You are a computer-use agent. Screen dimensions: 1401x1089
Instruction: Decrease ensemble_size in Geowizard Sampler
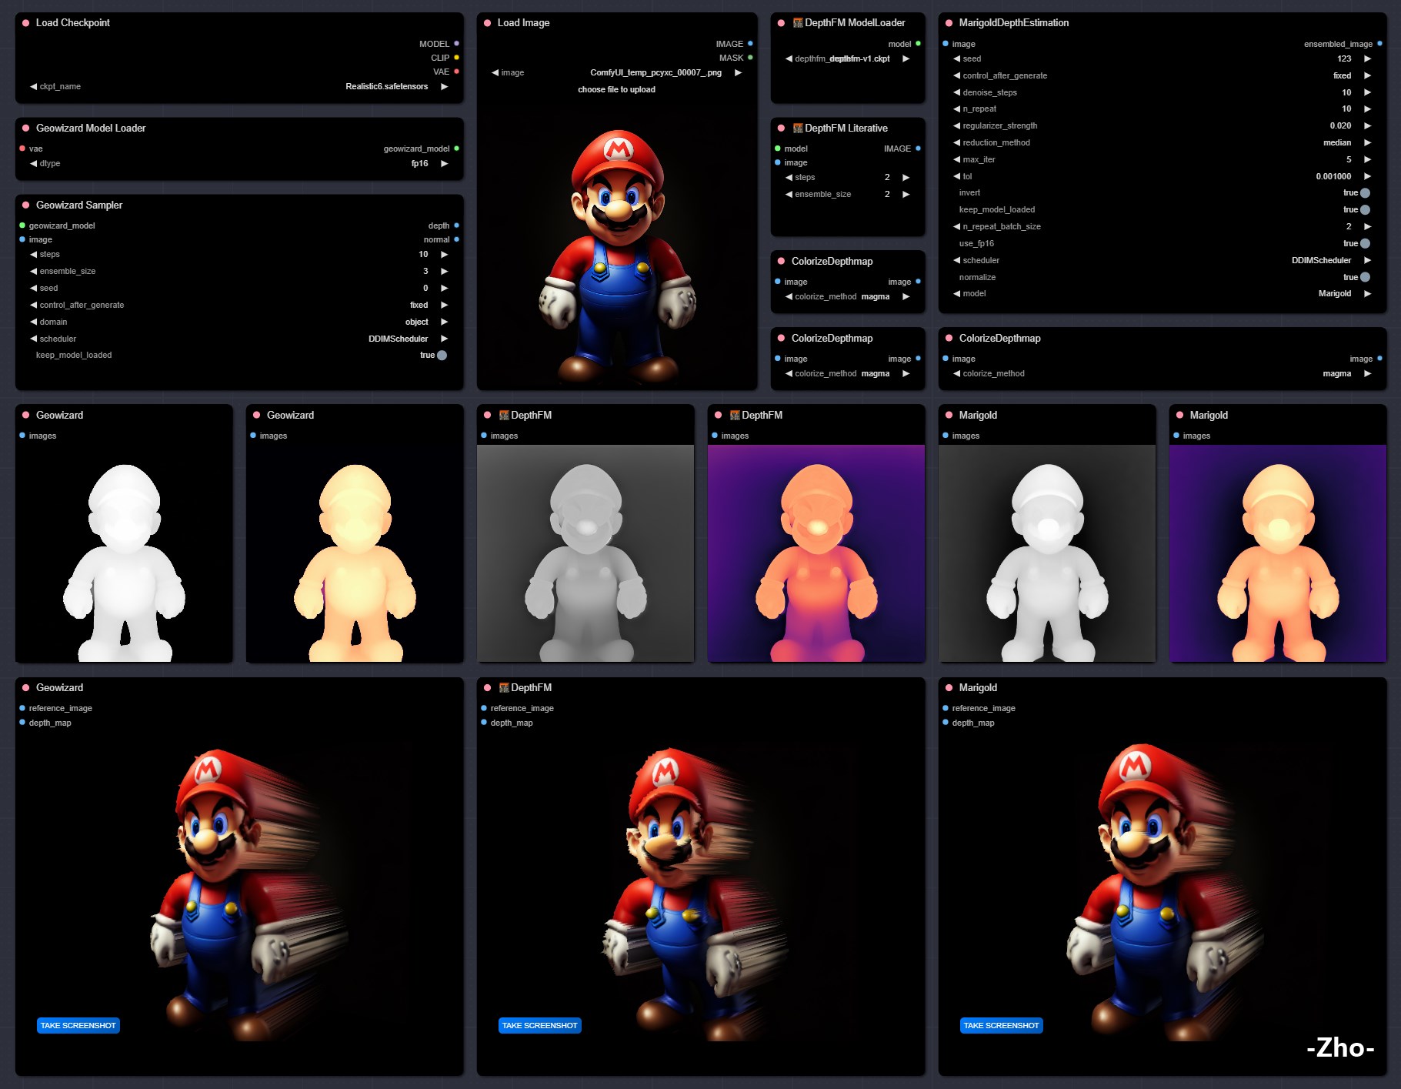(33, 272)
